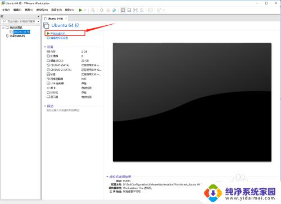Open the 选项卡(T) menu
The width and height of the screenshot is (281, 204).
coord(56,10)
